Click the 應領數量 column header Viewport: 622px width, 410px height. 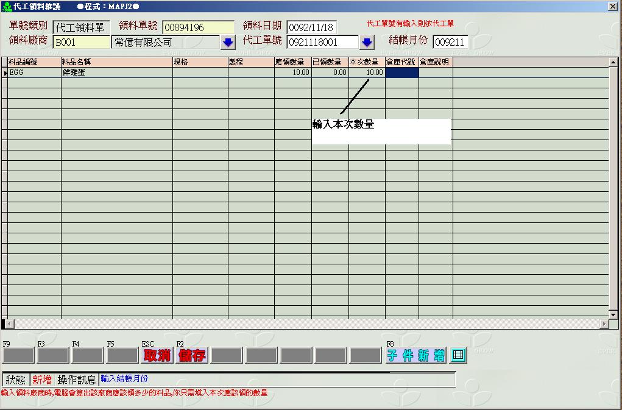(x=292, y=62)
